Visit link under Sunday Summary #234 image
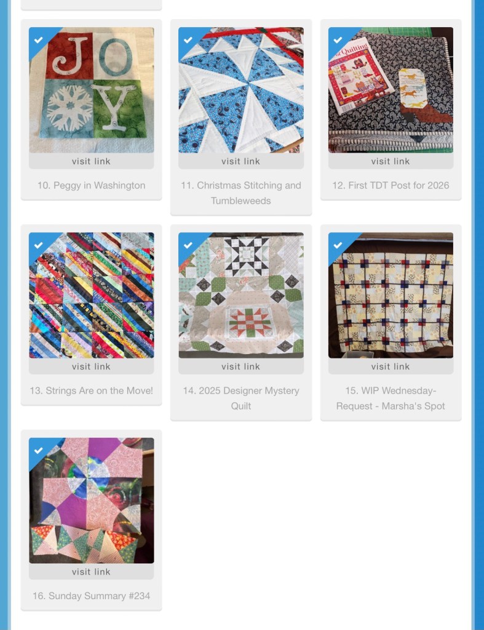The height and width of the screenshot is (630, 484). click(92, 571)
